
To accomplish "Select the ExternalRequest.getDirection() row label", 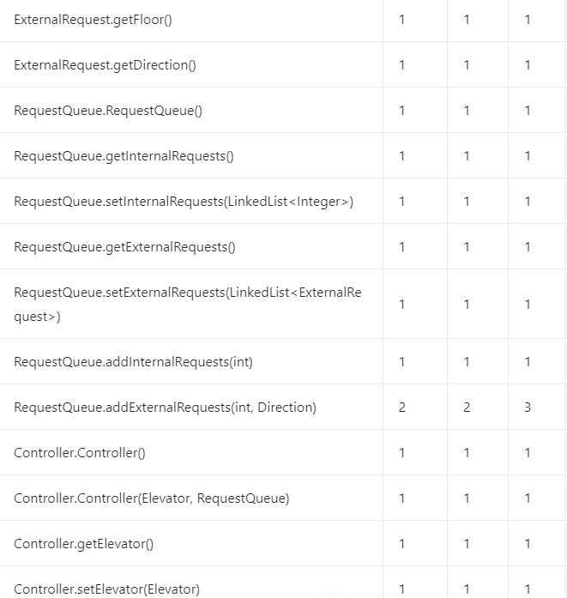I will tap(105, 64).
